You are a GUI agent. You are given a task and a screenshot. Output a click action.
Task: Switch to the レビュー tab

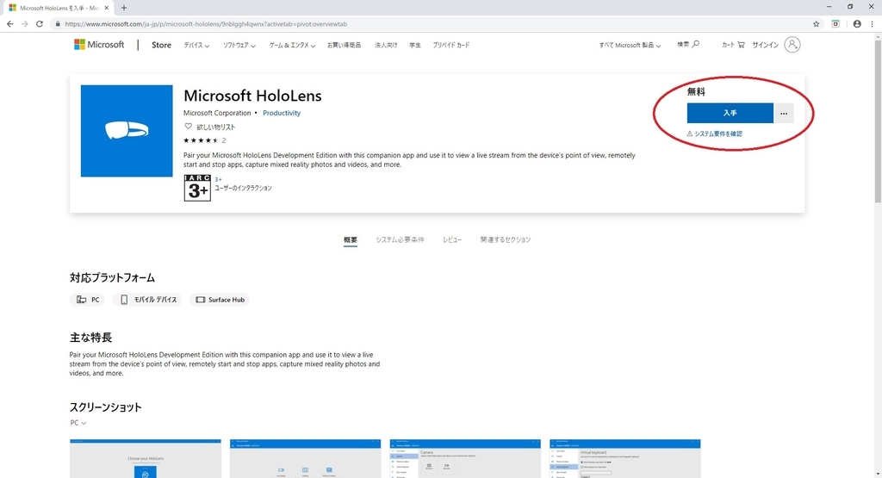(x=451, y=239)
